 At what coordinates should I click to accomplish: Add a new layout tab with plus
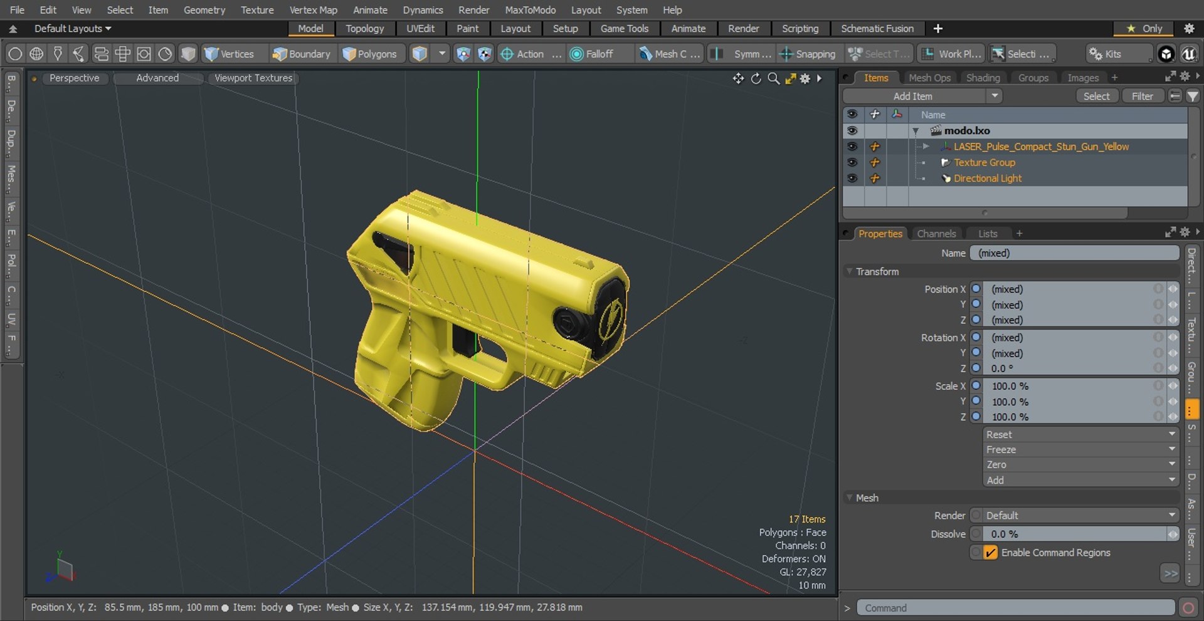point(937,28)
